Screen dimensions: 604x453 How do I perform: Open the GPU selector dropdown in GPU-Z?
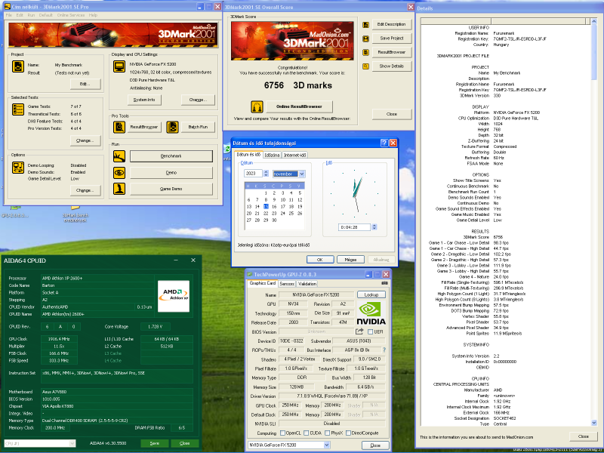(327, 445)
